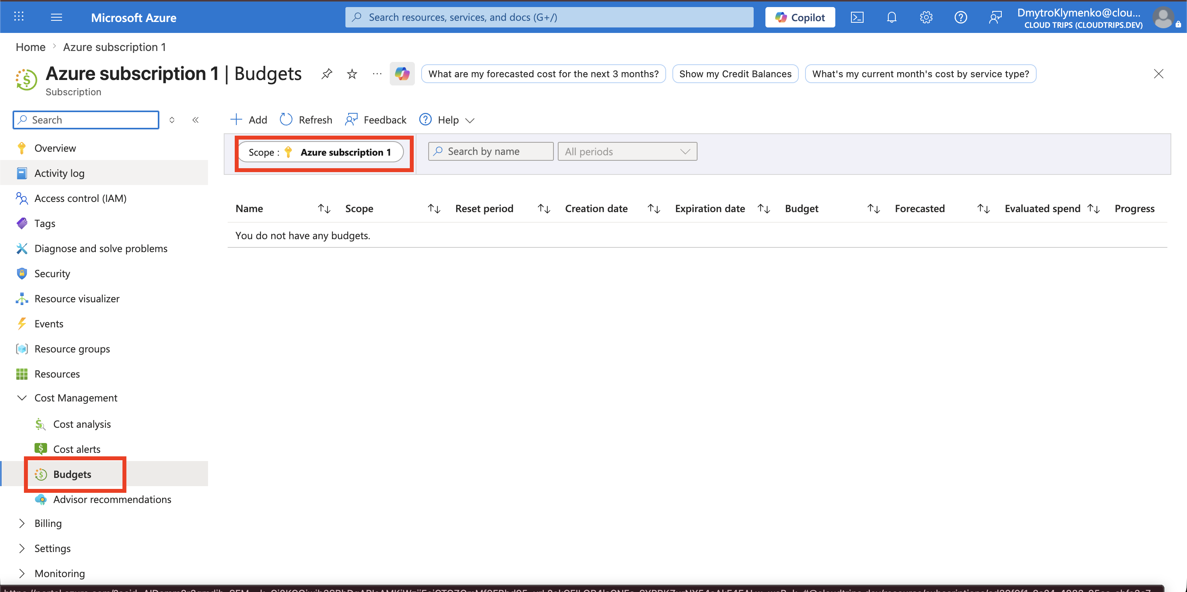
Task: Click the Progress column header
Action: [x=1134, y=209]
